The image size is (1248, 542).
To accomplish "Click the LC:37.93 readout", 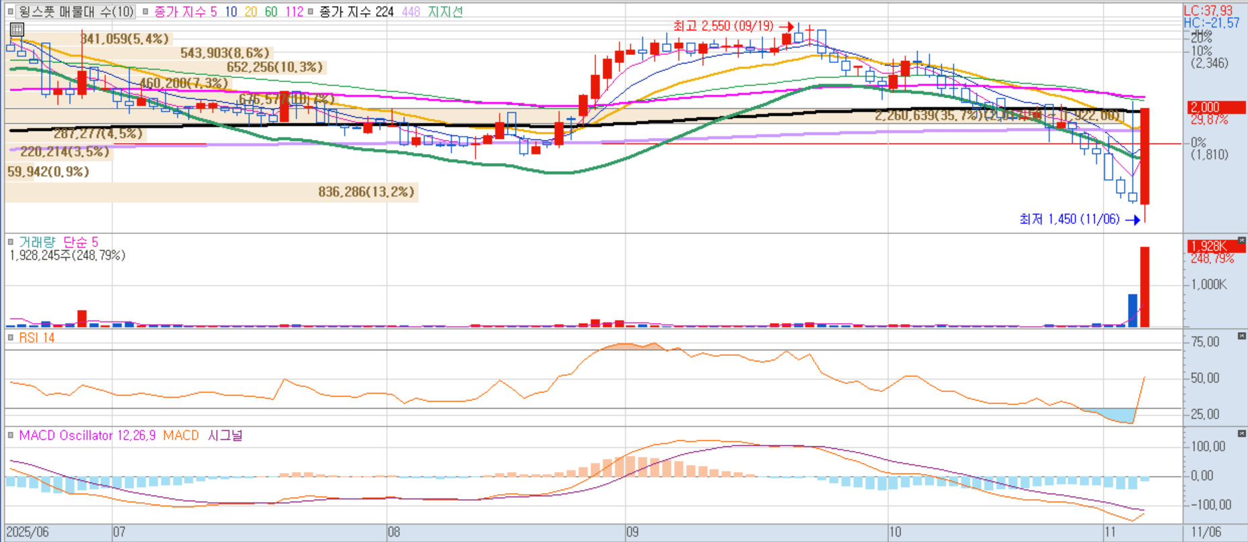I will (x=1208, y=11).
